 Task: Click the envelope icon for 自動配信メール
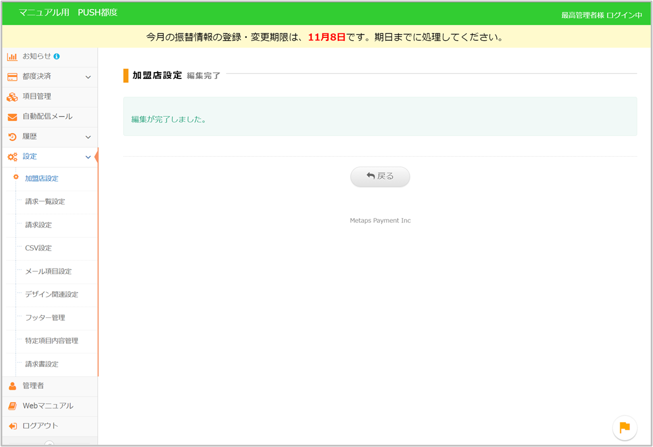tap(12, 117)
